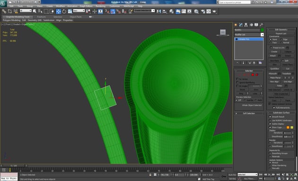Image resolution: width=298 pixels, height=181 pixels.
Task: Open the Render Setup icon
Action: coord(203,11)
